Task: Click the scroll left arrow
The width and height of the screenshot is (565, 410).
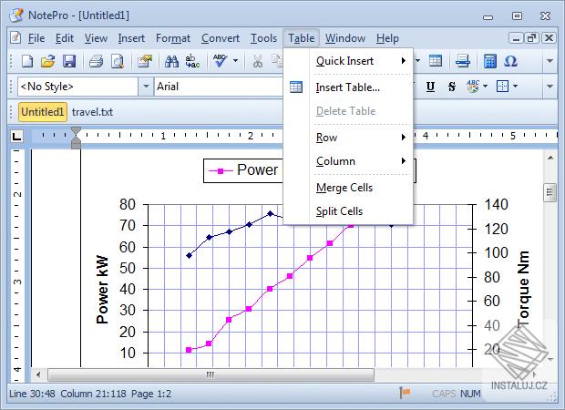Action: pos(38,374)
